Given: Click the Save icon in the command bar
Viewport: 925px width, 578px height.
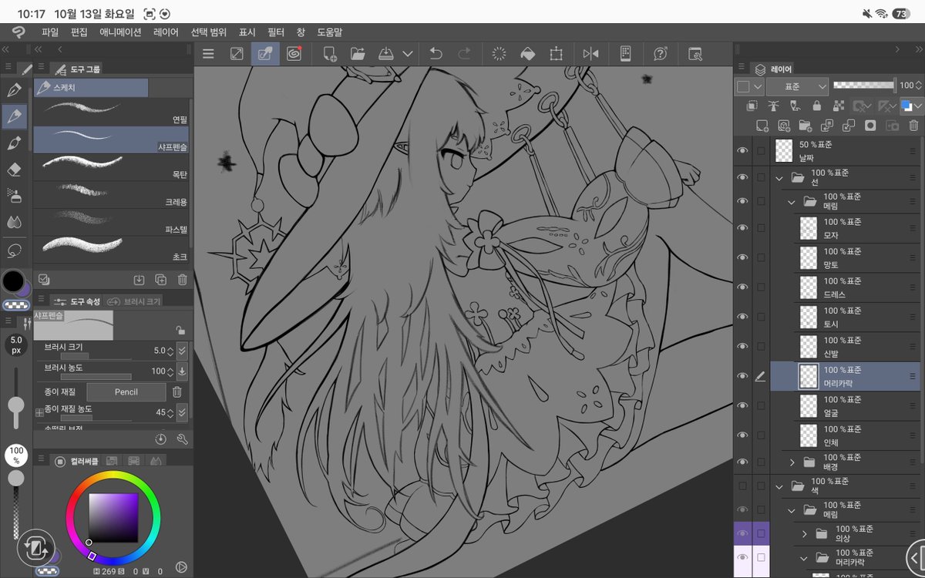Looking at the screenshot, I should (x=386, y=54).
